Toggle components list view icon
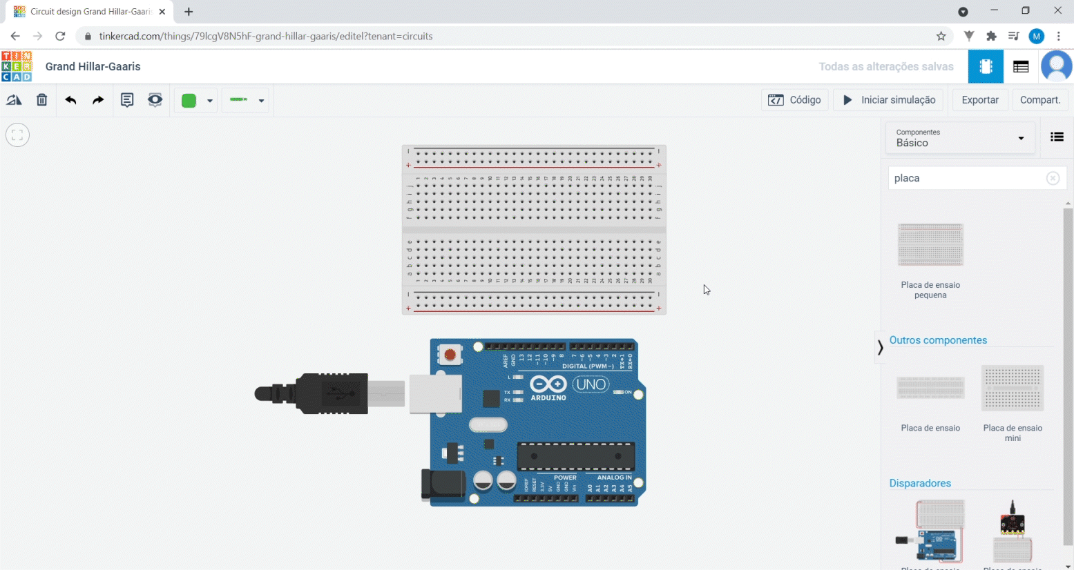The height and width of the screenshot is (570, 1074). (1057, 137)
